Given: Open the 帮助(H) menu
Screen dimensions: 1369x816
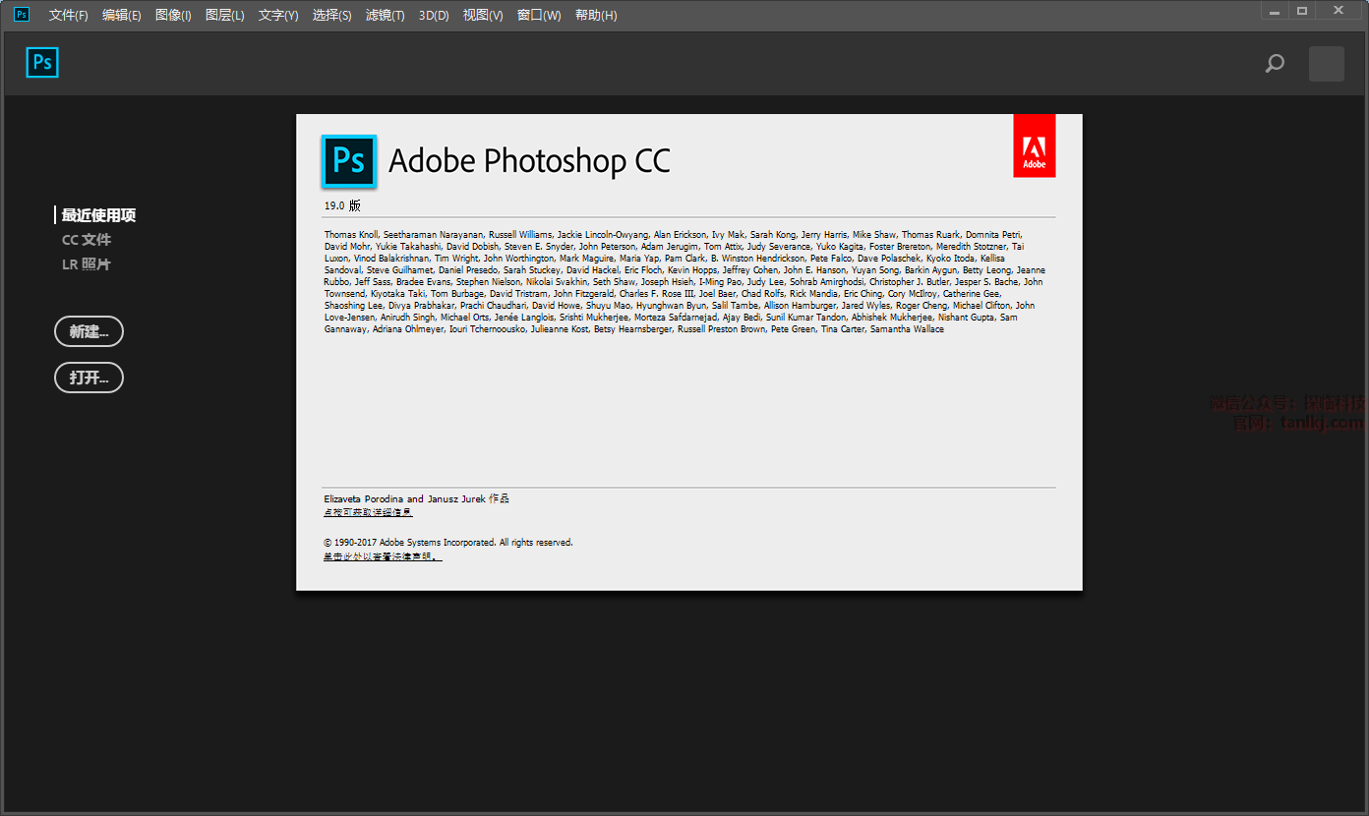Looking at the screenshot, I should click(x=596, y=16).
